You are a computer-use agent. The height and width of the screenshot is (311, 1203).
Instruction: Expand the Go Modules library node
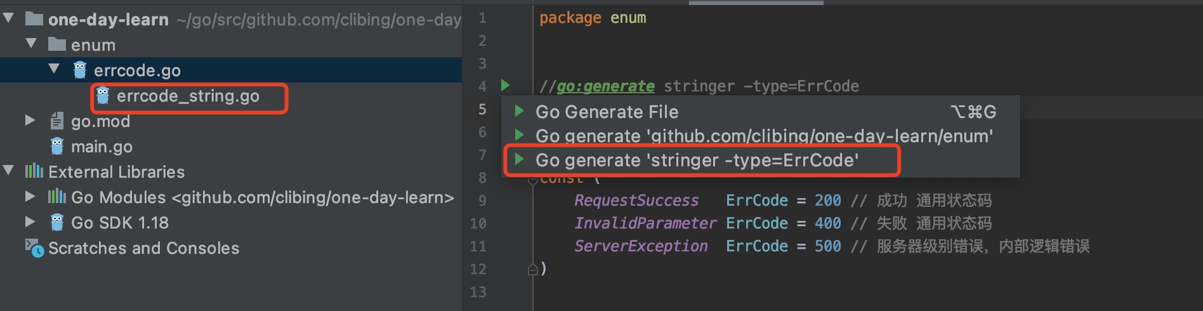(x=30, y=197)
